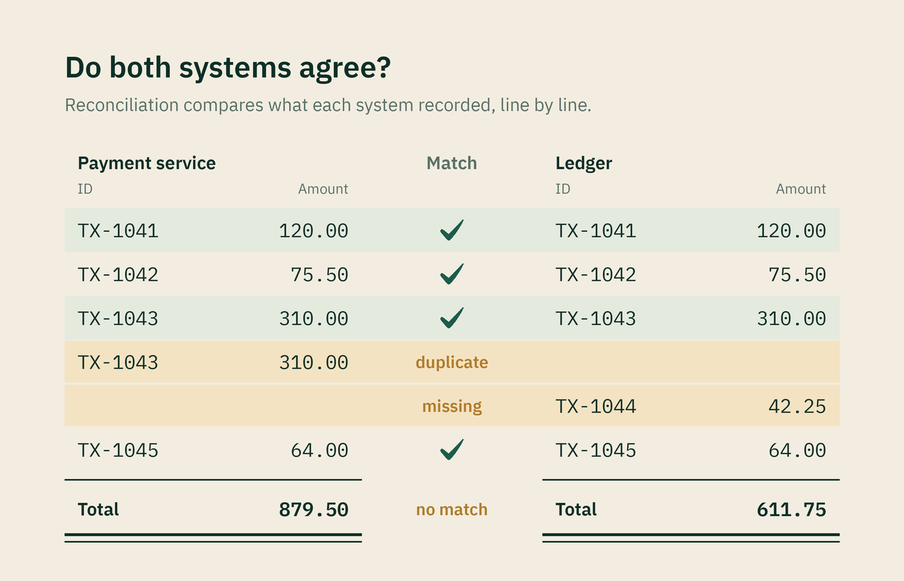
Task: Click Ledger ID "TX-1043"
Action: click(596, 318)
